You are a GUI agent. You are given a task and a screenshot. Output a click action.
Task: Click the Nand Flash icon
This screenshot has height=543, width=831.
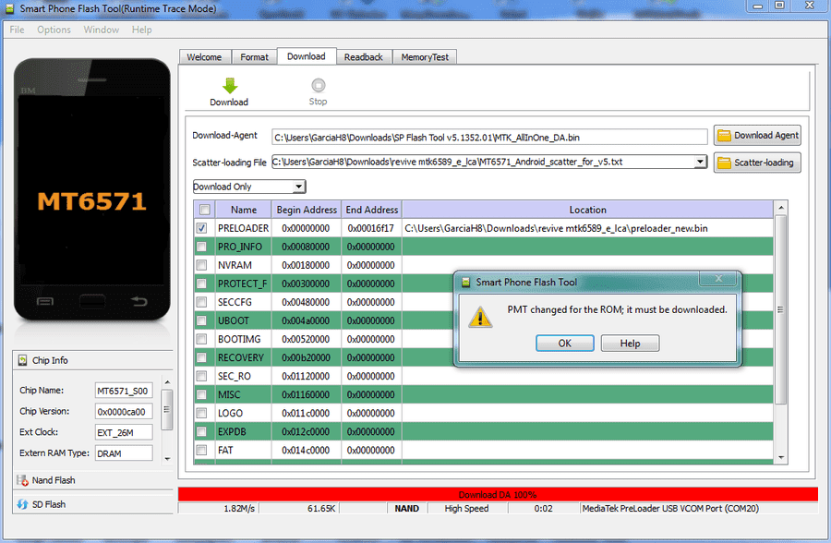[22, 480]
